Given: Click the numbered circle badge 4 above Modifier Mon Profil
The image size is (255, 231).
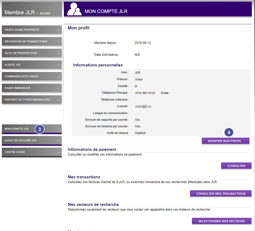Looking at the screenshot, I should (x=229, y=132).
